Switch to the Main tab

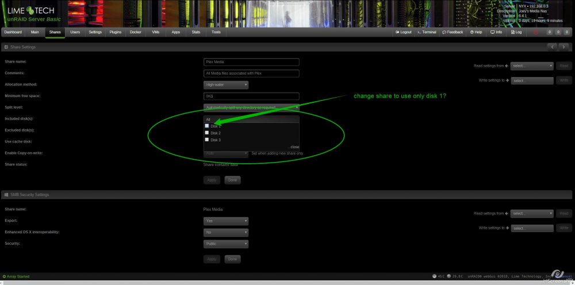click(x=35, y=32)
